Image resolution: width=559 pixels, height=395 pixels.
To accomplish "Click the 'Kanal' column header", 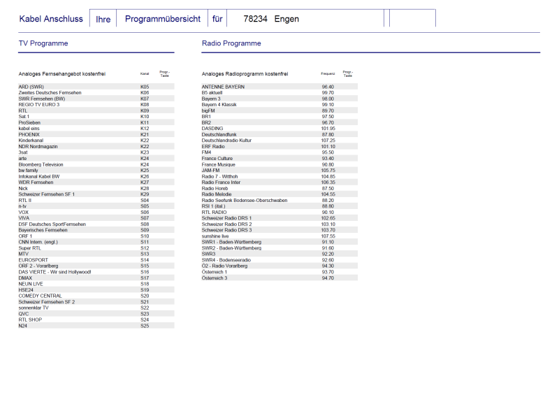I will [145, 74].
